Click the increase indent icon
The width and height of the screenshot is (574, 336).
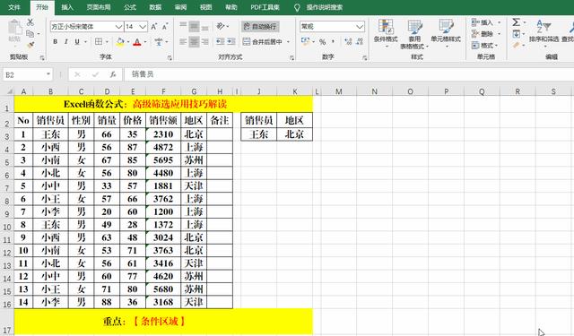231,42
